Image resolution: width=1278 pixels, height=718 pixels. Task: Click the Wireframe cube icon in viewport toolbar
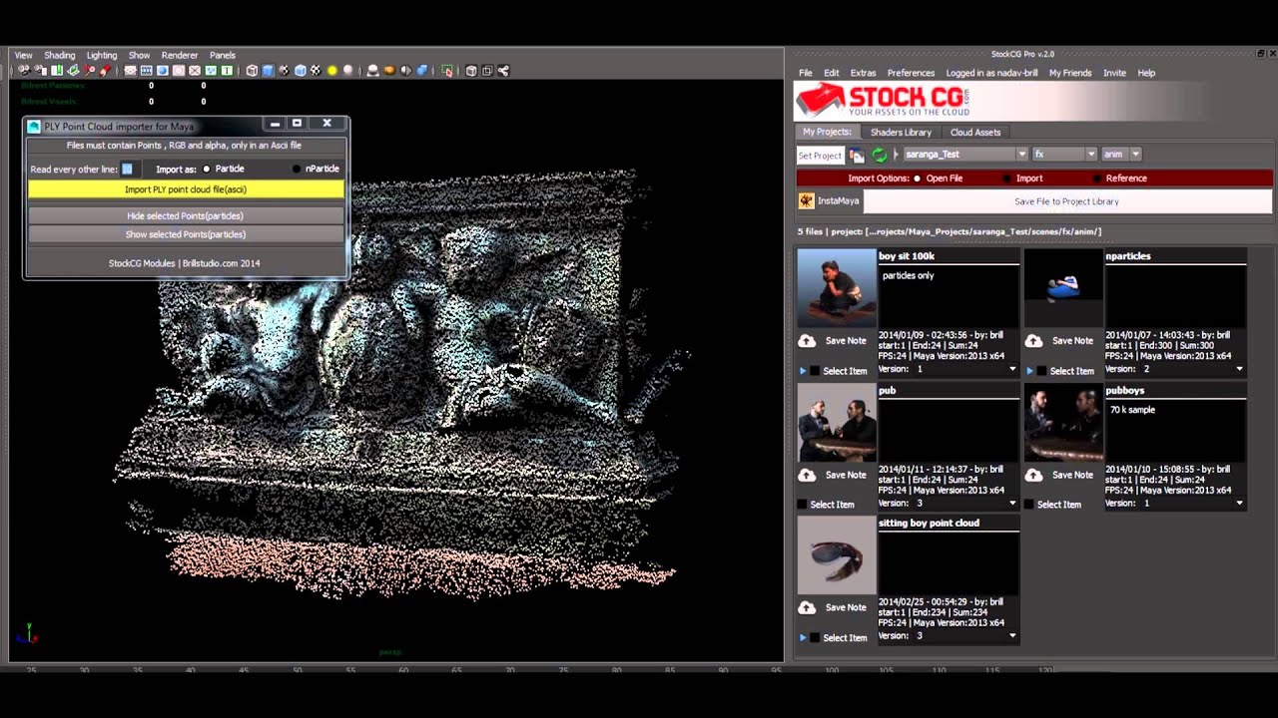point(252,71)
